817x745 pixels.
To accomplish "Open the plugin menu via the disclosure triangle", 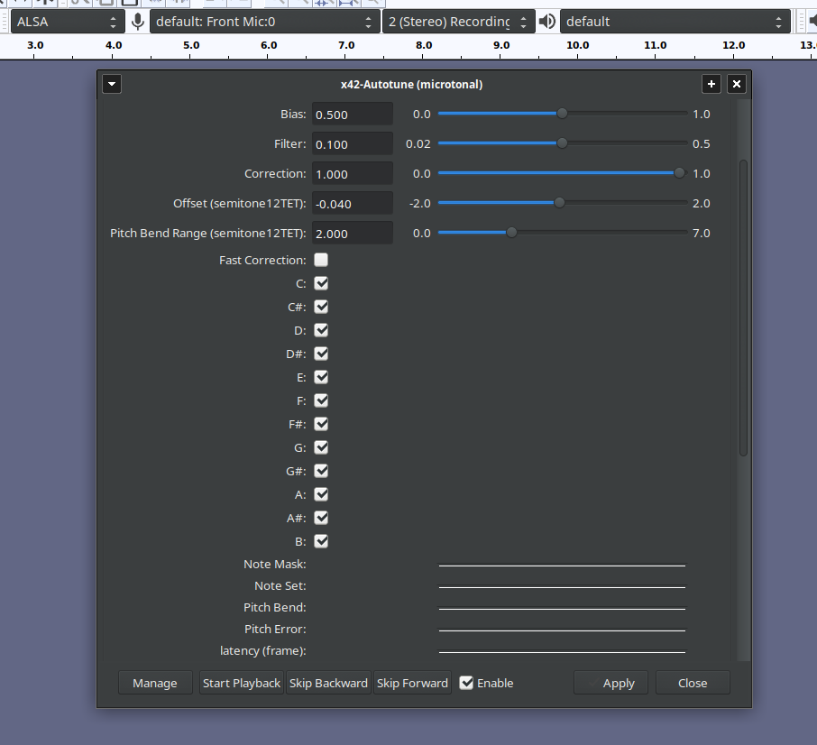I will point(111,84).
